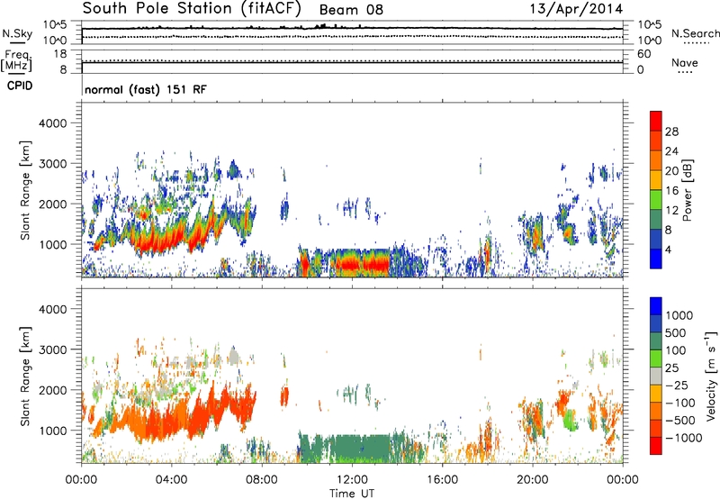Click the 'South Pole Station (fitACF)' plot title

click(x=192, y=9)
